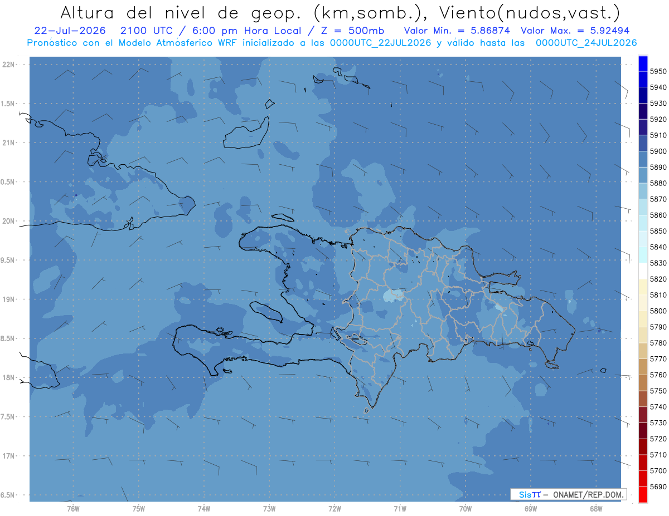669x516 pixels.
Task: Click the '5950' color scale value
Action: click(x=658, y=71)
